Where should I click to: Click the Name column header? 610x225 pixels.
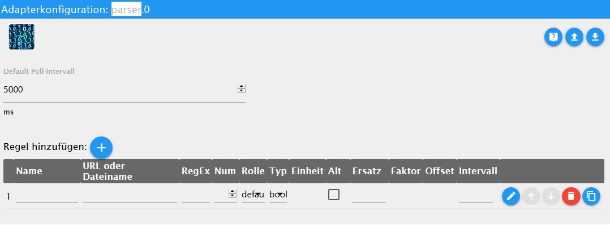(29, 171)
